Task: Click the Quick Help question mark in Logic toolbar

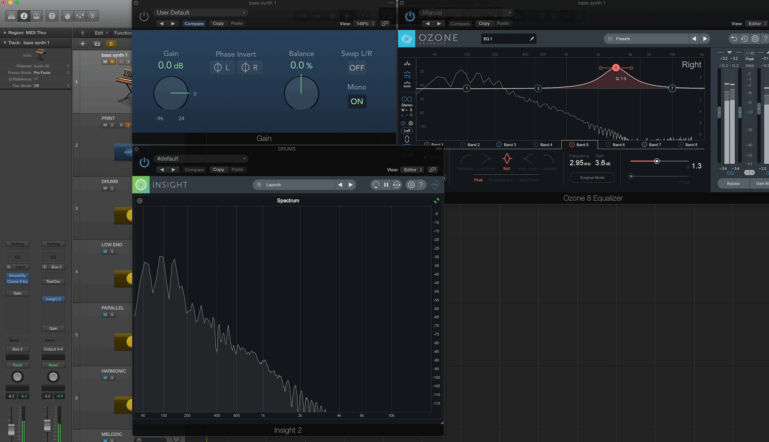Action: tap(52, 16)
